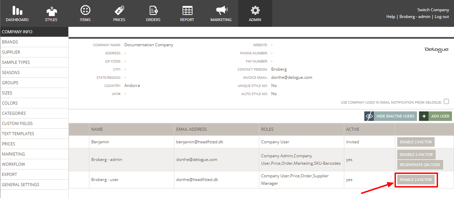This screenshot has width=454, height=198.
Task: Open General Settings in sidebar
Action: click(x=21, y=185)
